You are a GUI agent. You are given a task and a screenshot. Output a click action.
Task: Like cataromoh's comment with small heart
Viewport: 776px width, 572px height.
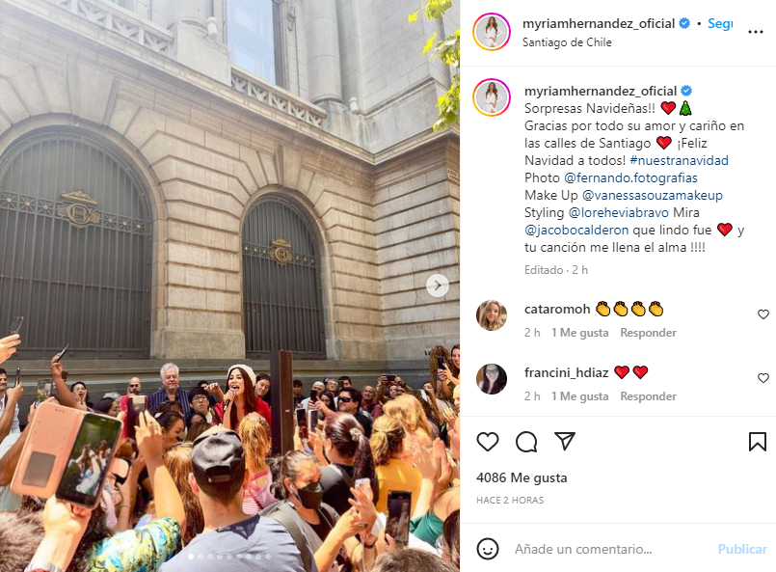pos(763,314)
